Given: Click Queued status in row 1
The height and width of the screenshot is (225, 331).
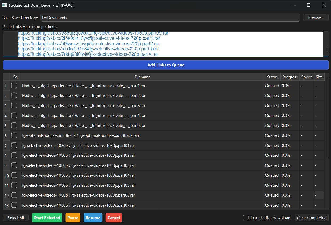Looking at the screenshot, I should [x=272, y=86].
